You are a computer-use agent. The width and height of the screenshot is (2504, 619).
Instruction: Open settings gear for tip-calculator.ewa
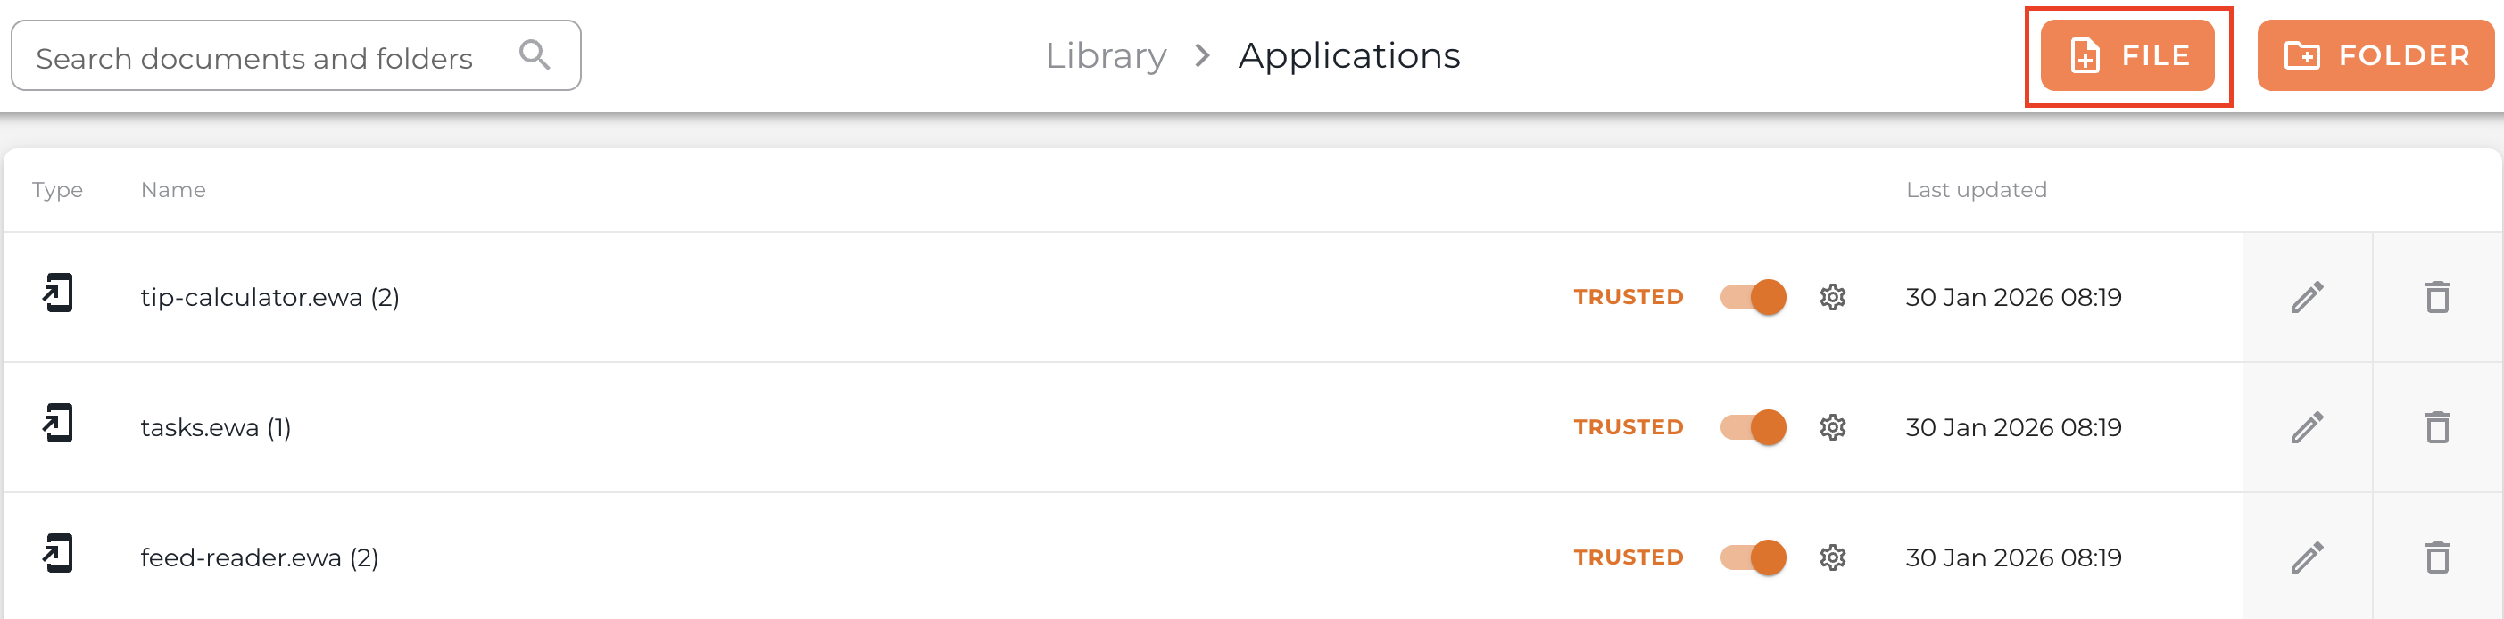pos(1832,297)
